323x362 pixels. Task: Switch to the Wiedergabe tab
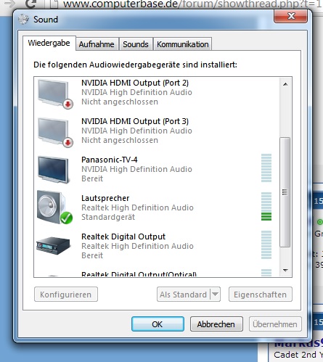[49, 44]
